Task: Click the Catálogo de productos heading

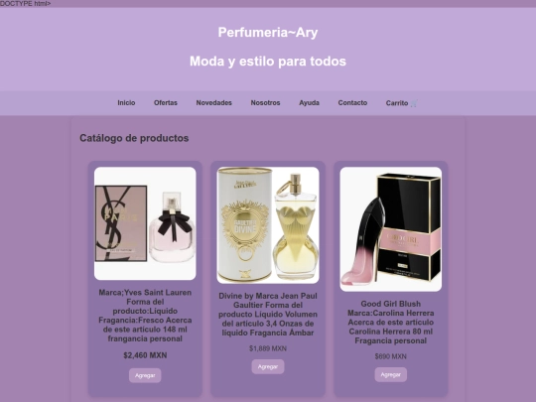Action: (134, 138)
